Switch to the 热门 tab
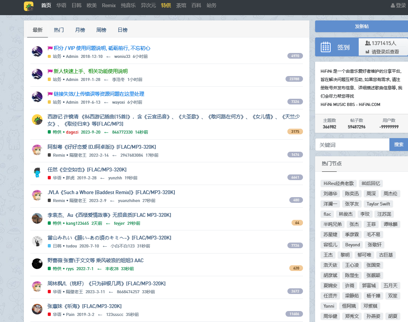This screenshot has width=408, height=322. coord(59,30)
